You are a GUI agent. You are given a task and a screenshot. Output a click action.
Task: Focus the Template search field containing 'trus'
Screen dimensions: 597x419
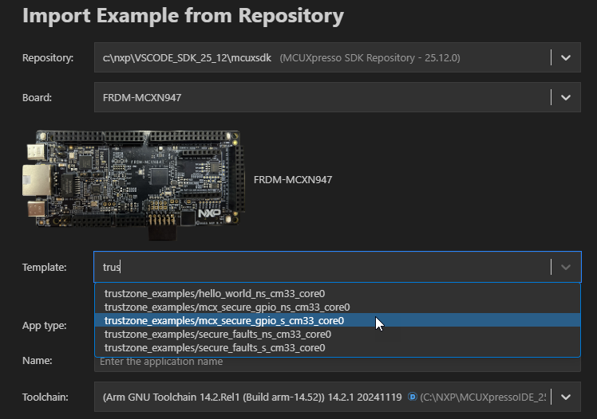(x=338, y=267)
